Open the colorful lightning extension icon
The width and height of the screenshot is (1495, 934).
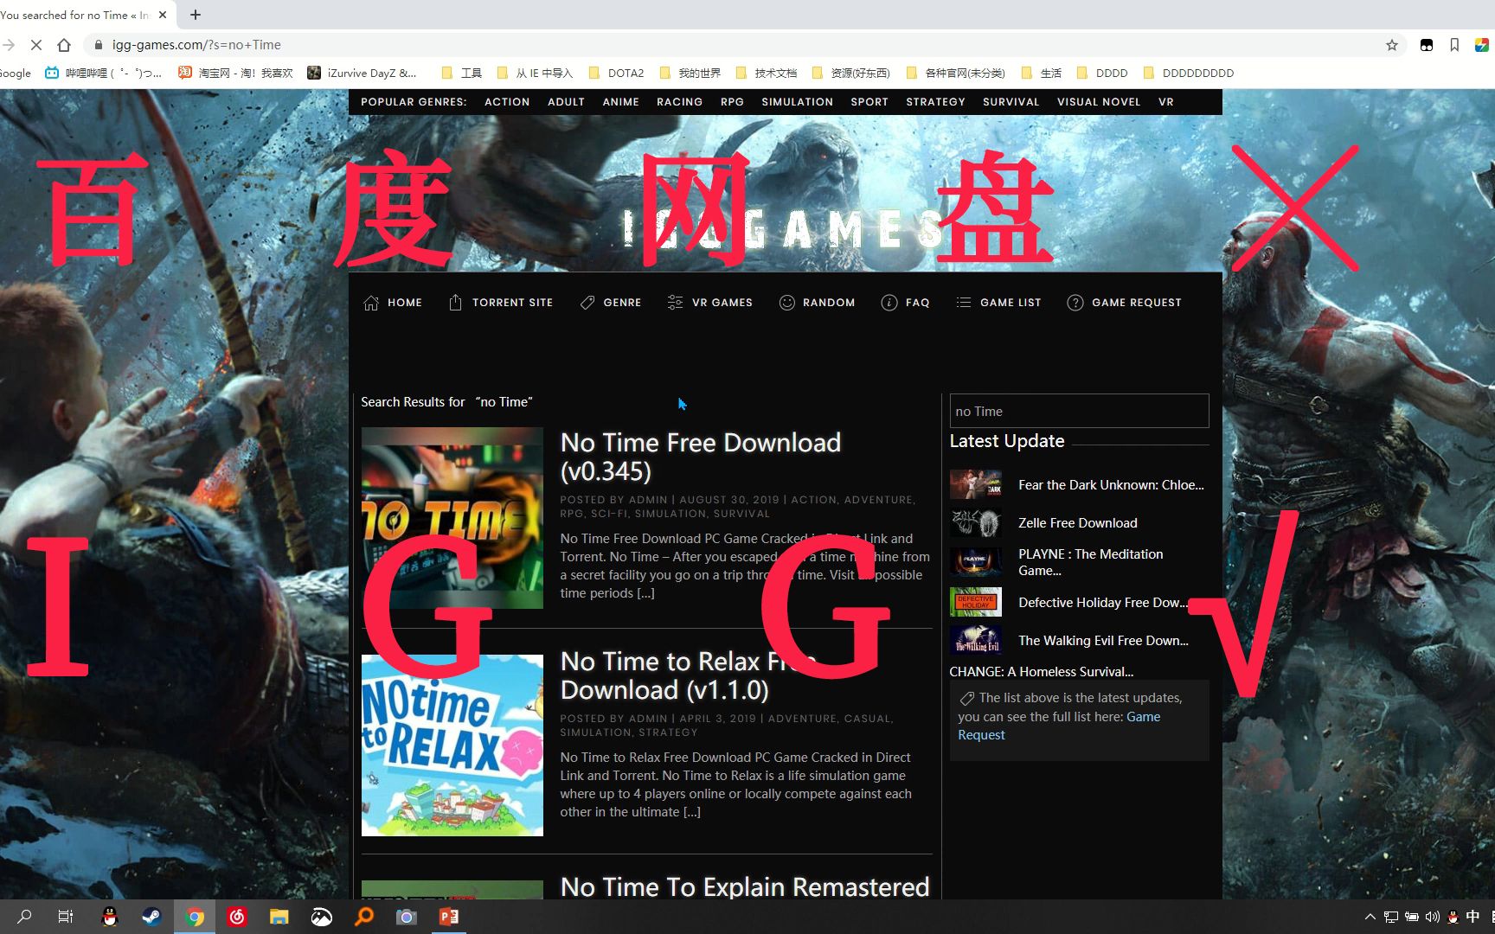pos(1481,45)
